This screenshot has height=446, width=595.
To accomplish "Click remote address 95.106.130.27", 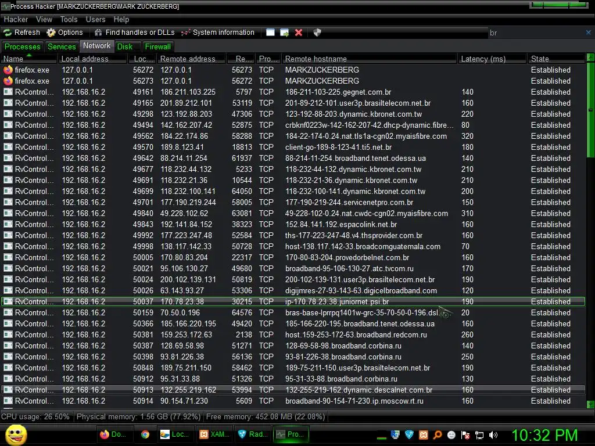I will (184, 268).
